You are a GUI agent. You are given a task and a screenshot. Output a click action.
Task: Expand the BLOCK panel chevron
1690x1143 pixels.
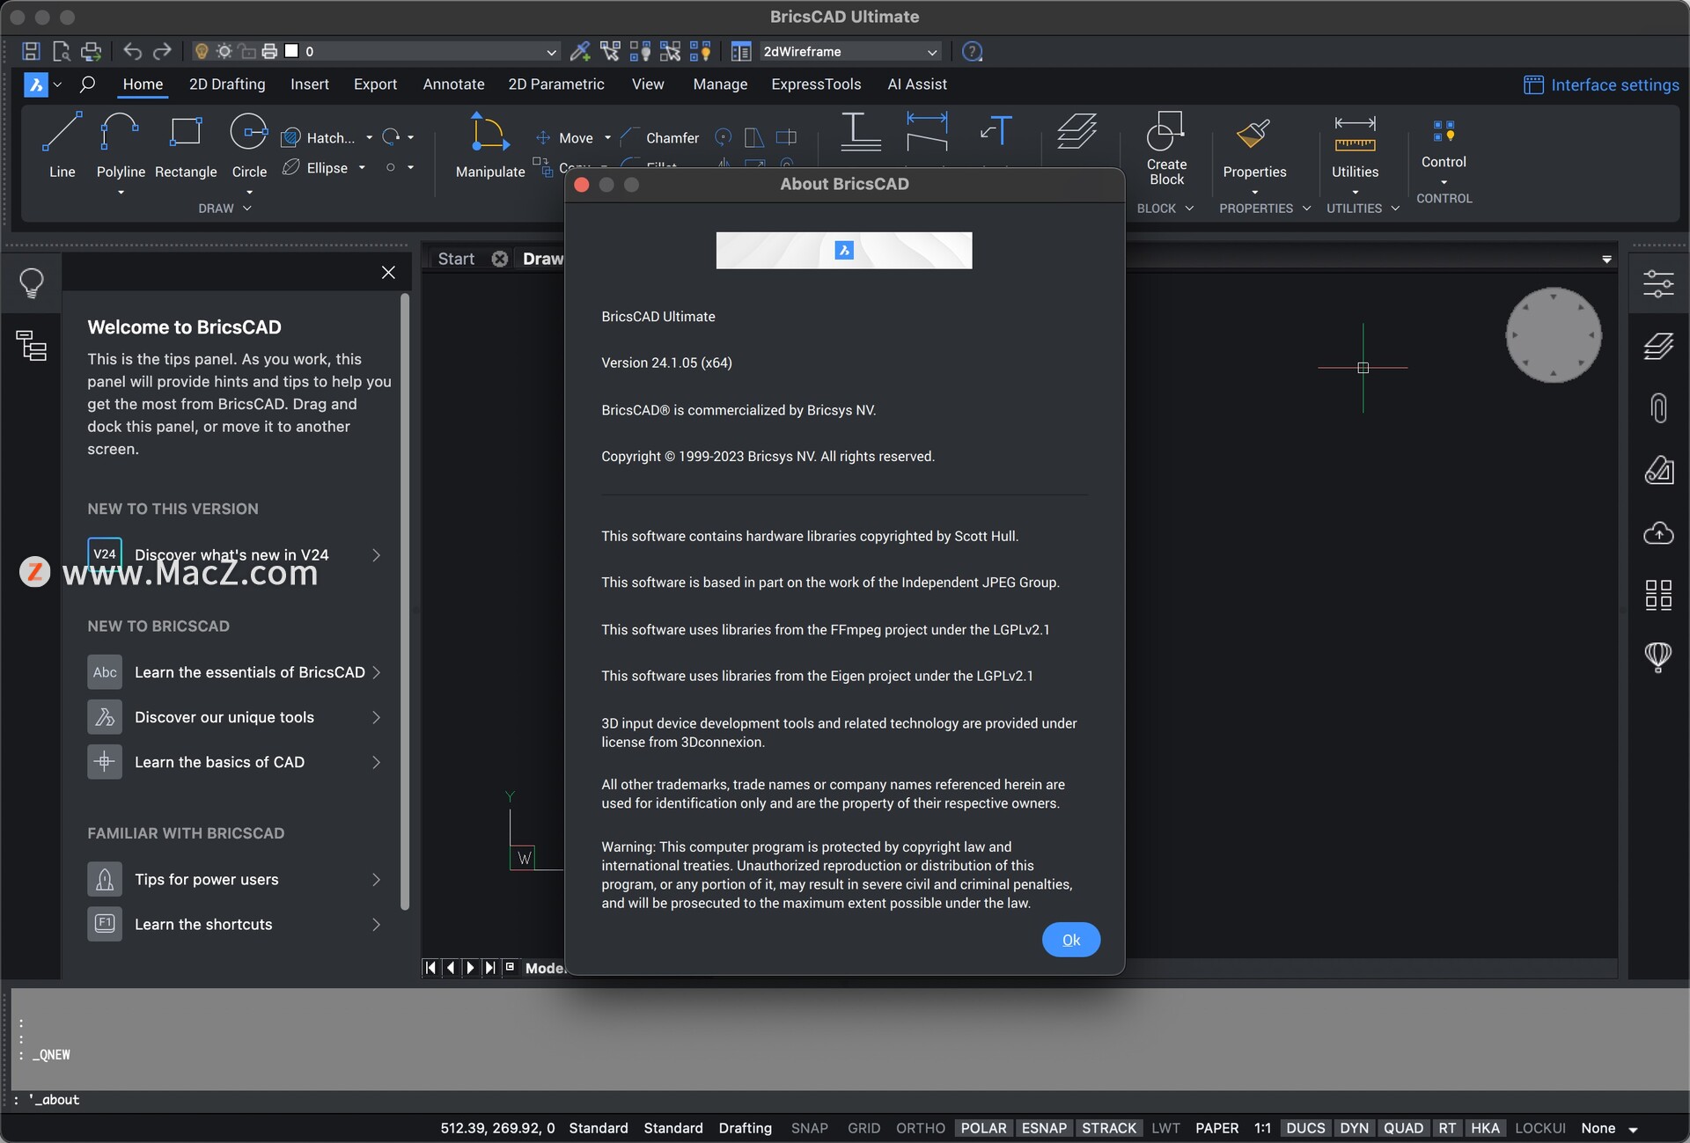(x=1189, y=209)
